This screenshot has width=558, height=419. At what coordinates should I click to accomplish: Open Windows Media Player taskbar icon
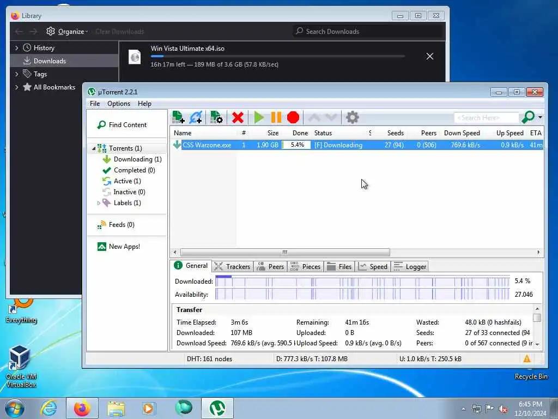148,408
